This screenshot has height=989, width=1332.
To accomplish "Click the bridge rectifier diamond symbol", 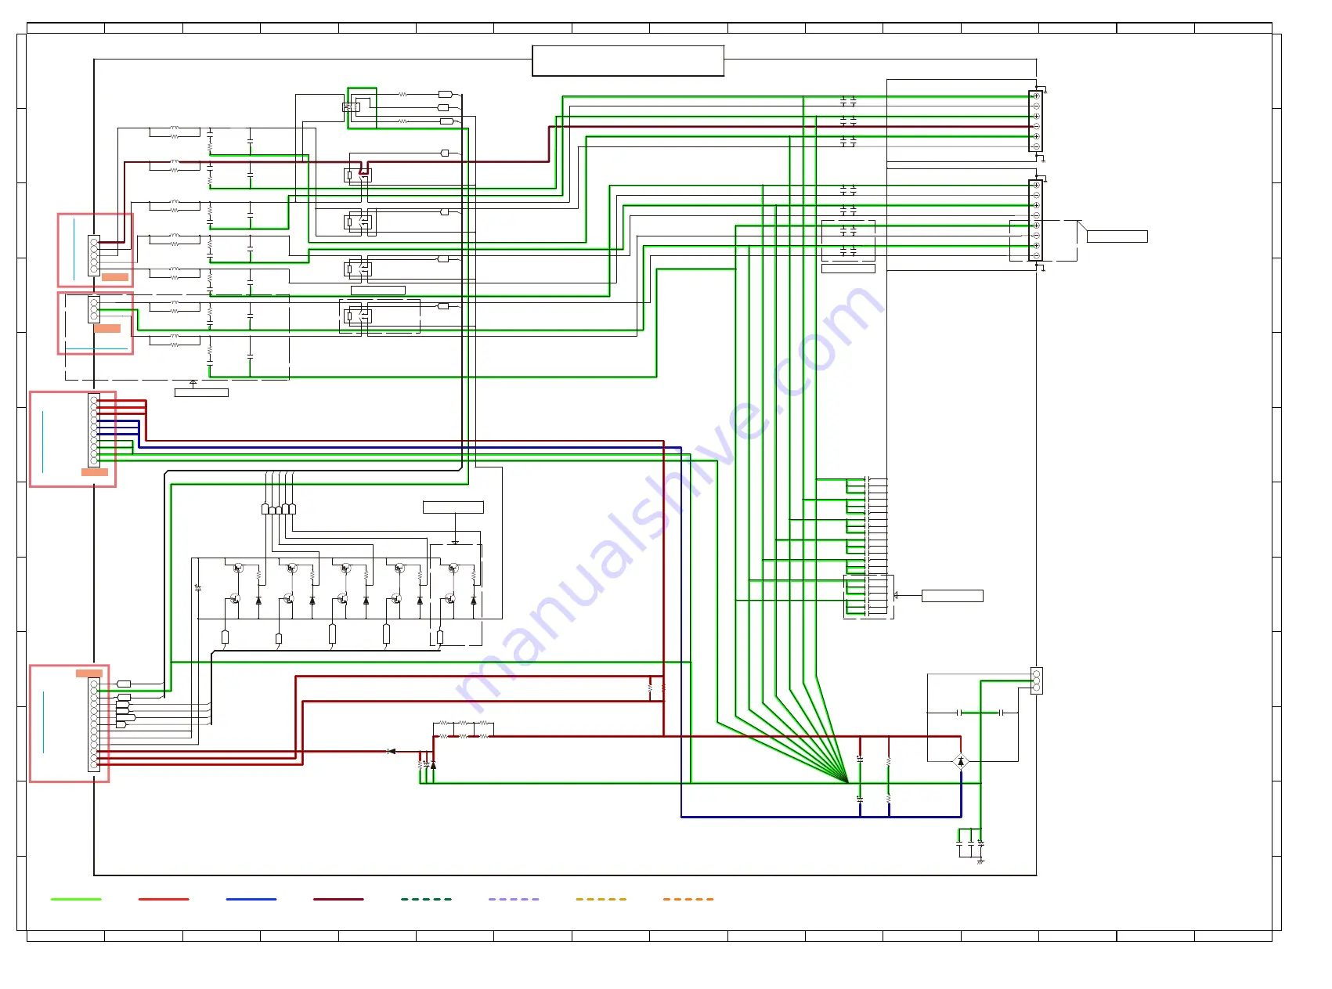I will [961, 761].
